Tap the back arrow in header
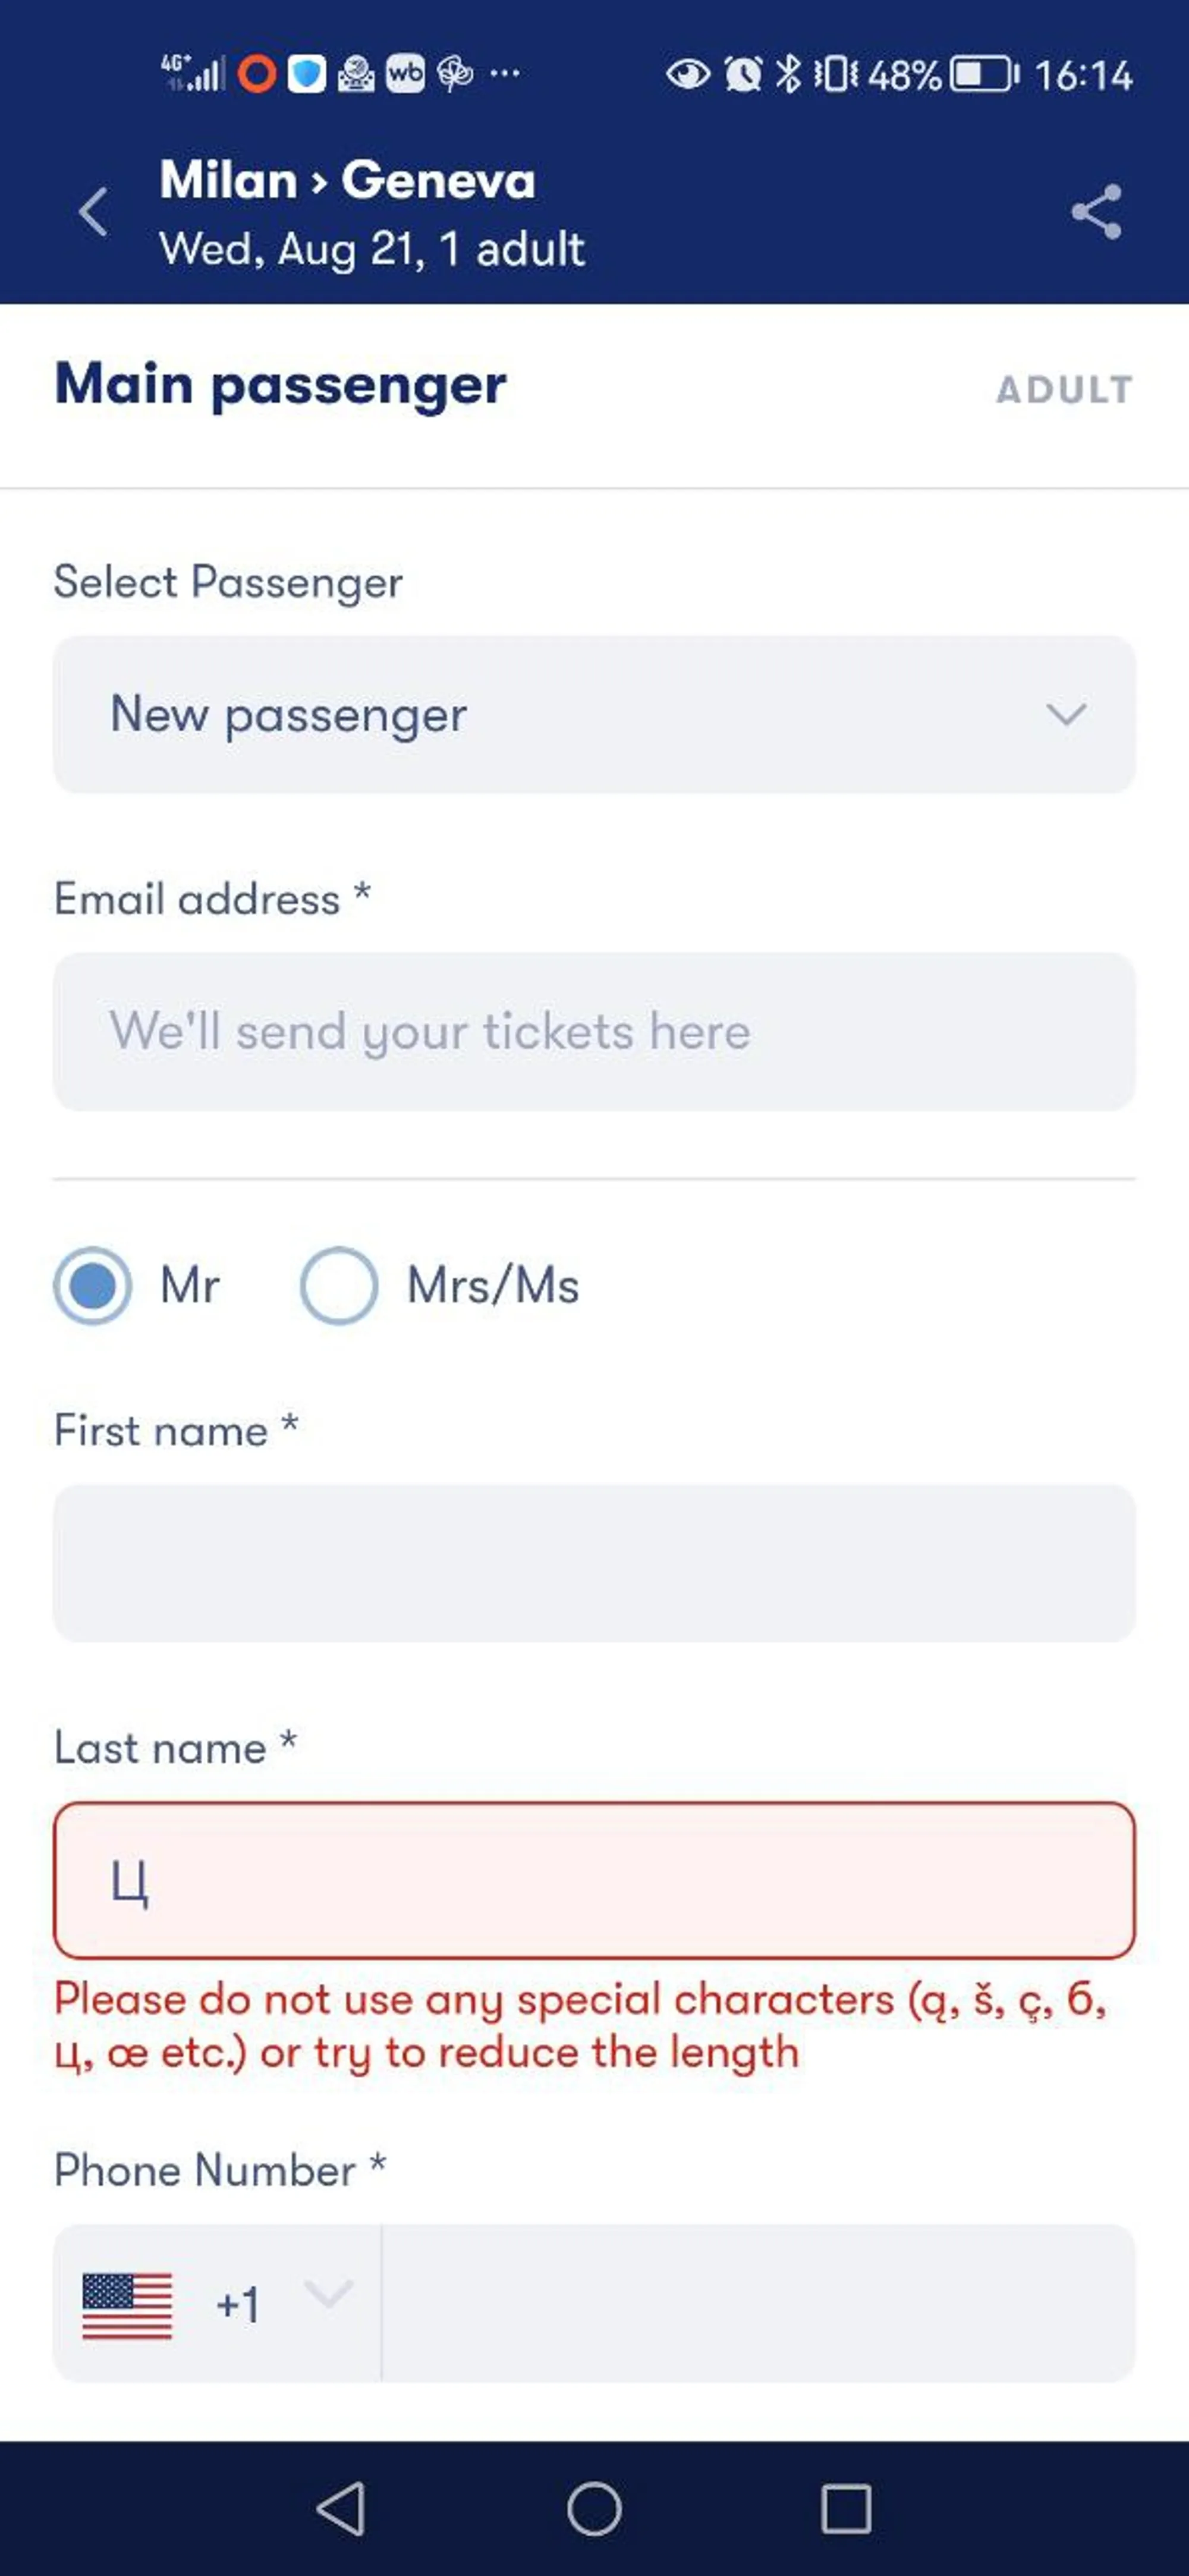 coord(93,212)
